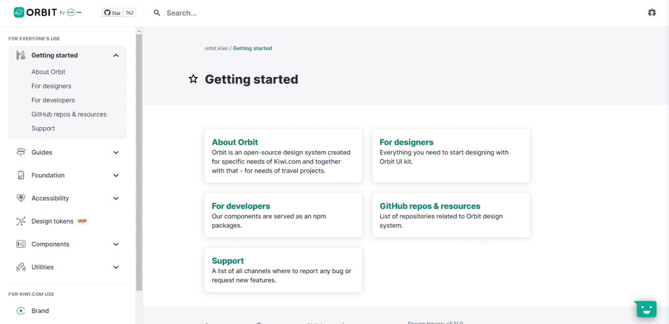
Task: Click the Getting started breadcrumb
Action: (252, 48)
